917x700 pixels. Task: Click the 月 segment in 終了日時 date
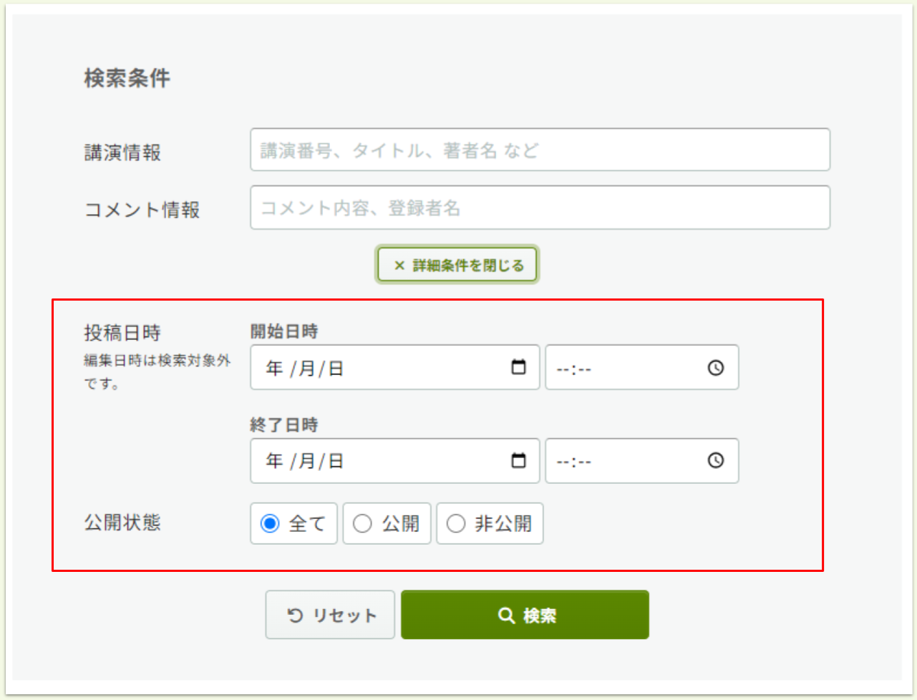point(306,462)
